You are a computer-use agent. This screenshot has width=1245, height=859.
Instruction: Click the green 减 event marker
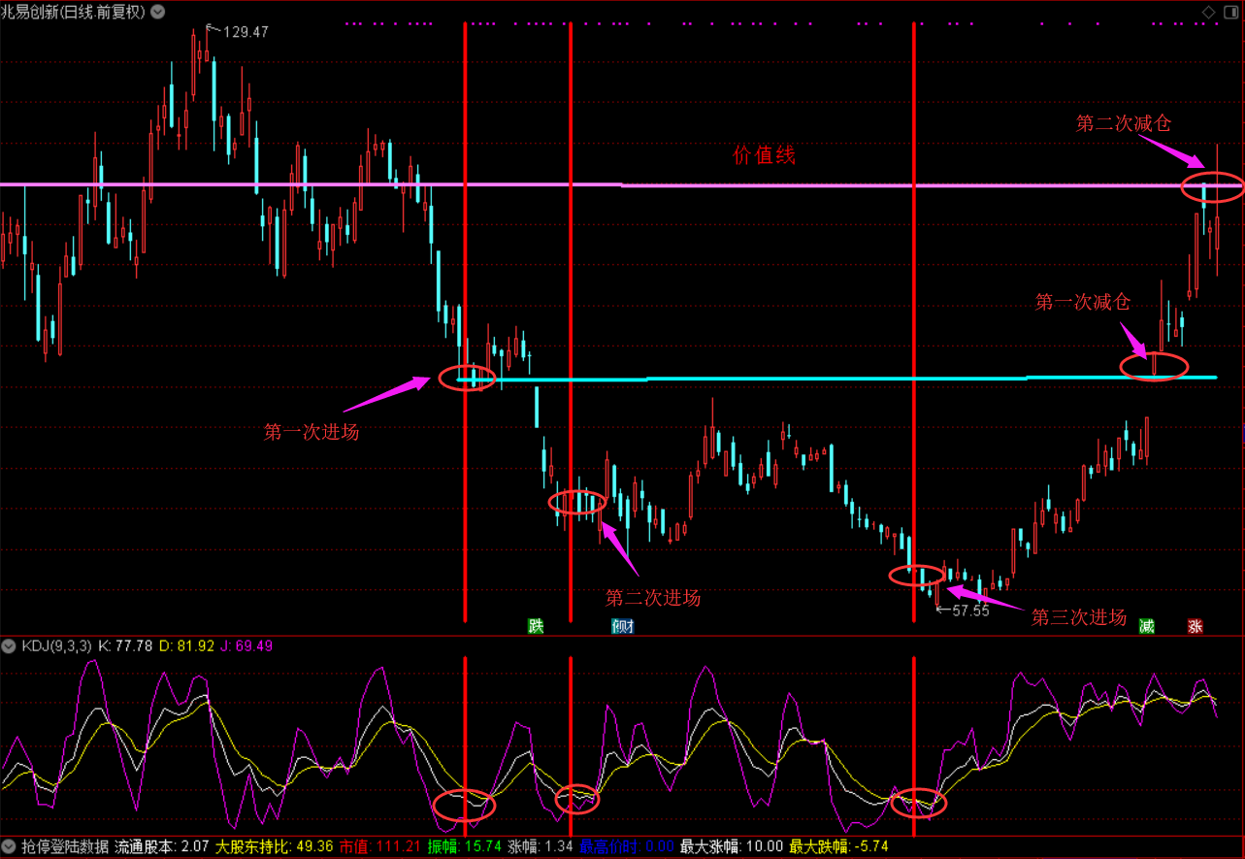coord(1147,626)
